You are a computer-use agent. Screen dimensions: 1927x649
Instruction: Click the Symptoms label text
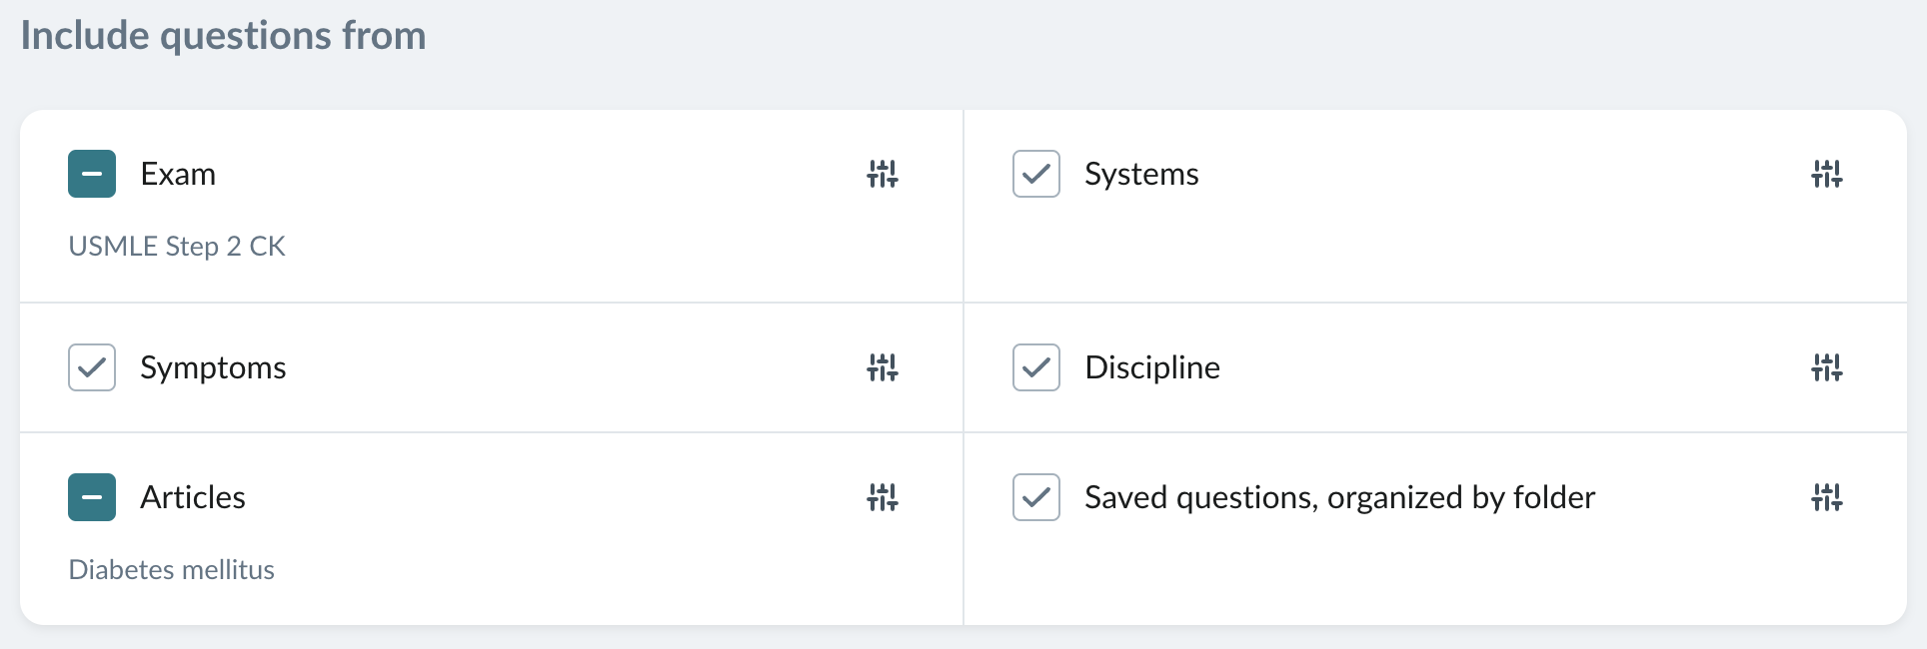213,367
